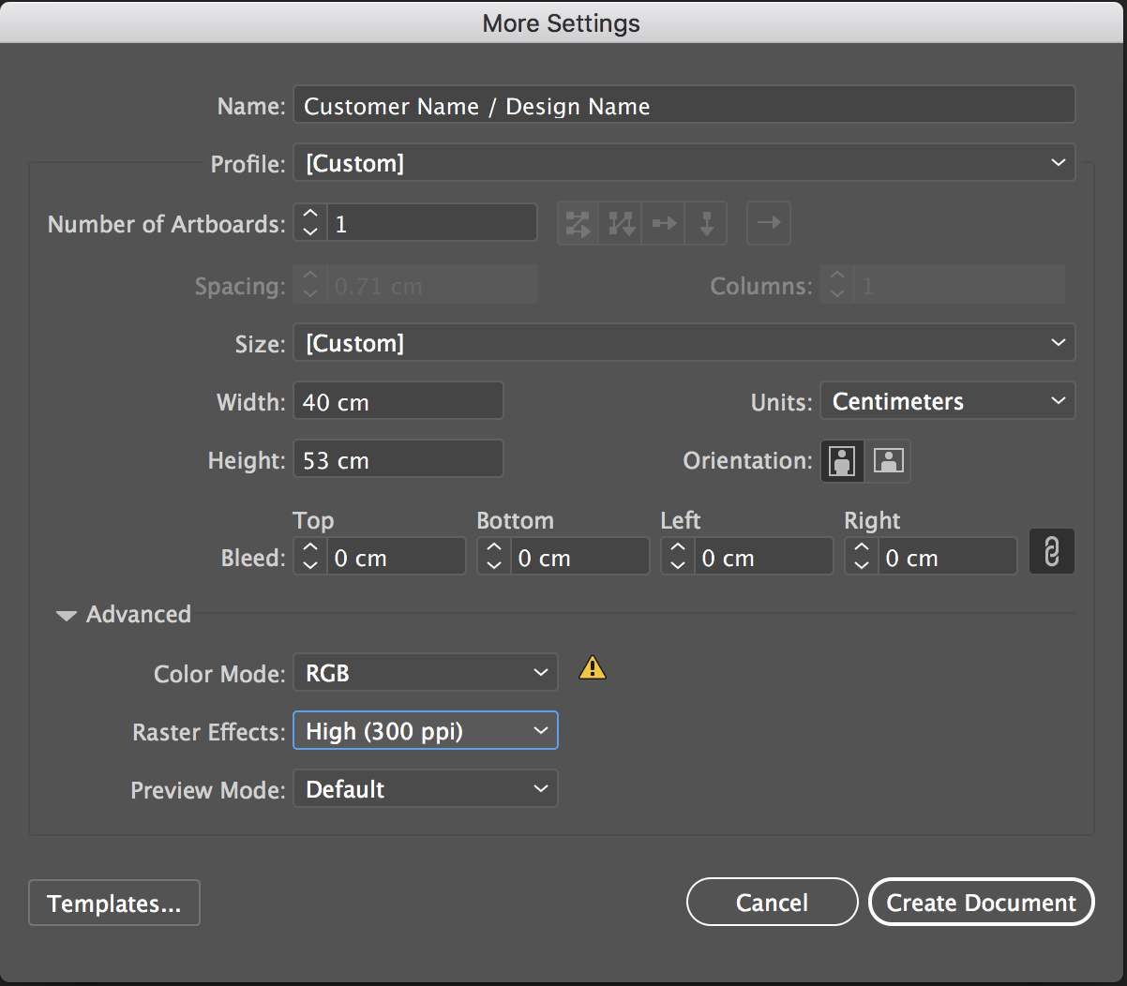Select Grid by Row artboard arrangement icon
The image size is (1127, 986).
(579, 224)
